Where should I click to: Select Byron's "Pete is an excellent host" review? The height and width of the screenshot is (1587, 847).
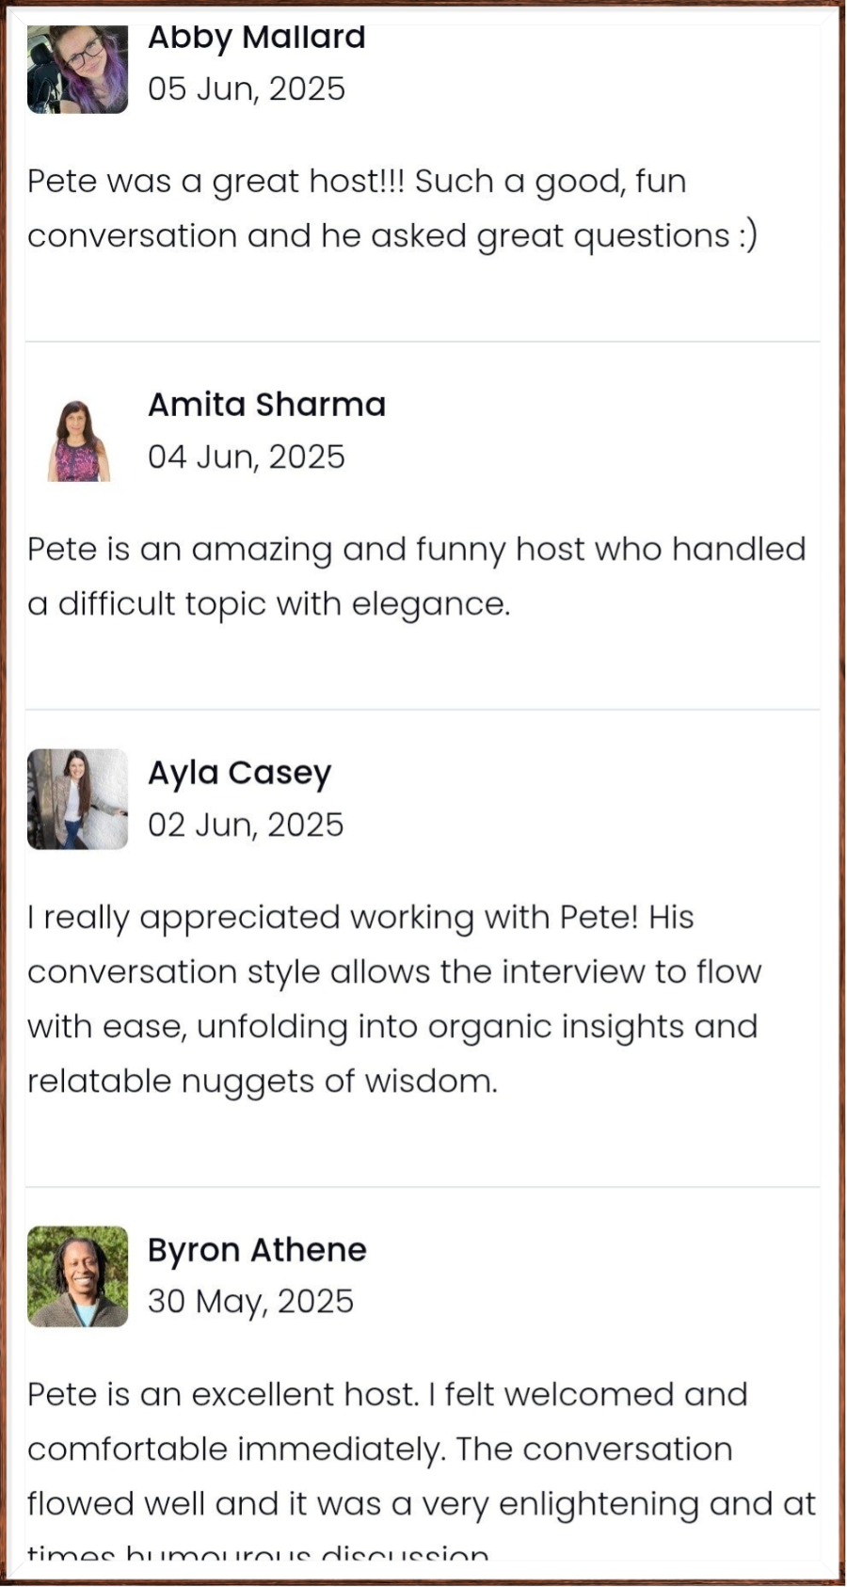(x=420, y=1450)
